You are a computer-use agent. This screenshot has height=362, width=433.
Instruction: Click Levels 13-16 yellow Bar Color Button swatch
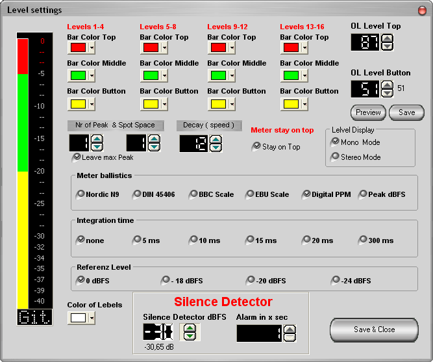(290, 104)
